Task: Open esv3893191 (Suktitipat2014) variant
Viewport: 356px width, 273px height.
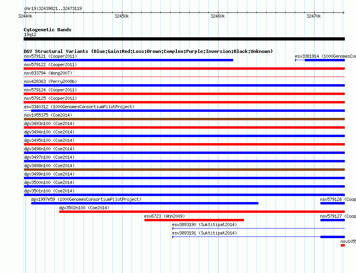Action: pyautogui.click(x=204, y=233)
